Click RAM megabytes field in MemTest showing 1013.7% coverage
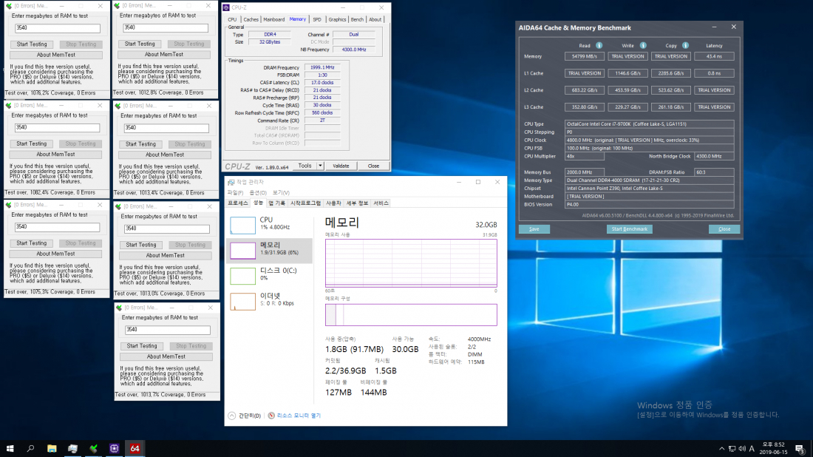The height and width of the screenshot is (457, 813). point(168,329)
